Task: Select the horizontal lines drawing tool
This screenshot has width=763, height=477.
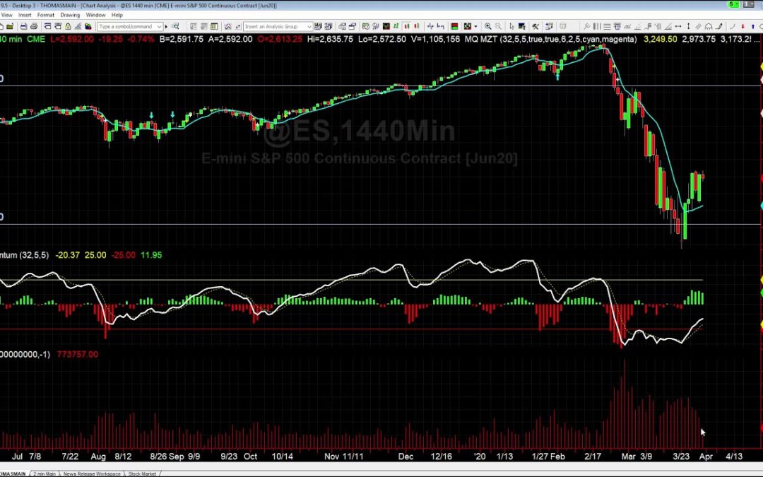Action: click(x=607, y=26)
